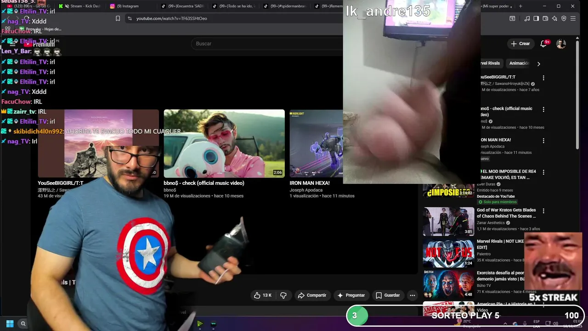Open God of War Kratos sidebar thumbnail

[x=448, y=221]
